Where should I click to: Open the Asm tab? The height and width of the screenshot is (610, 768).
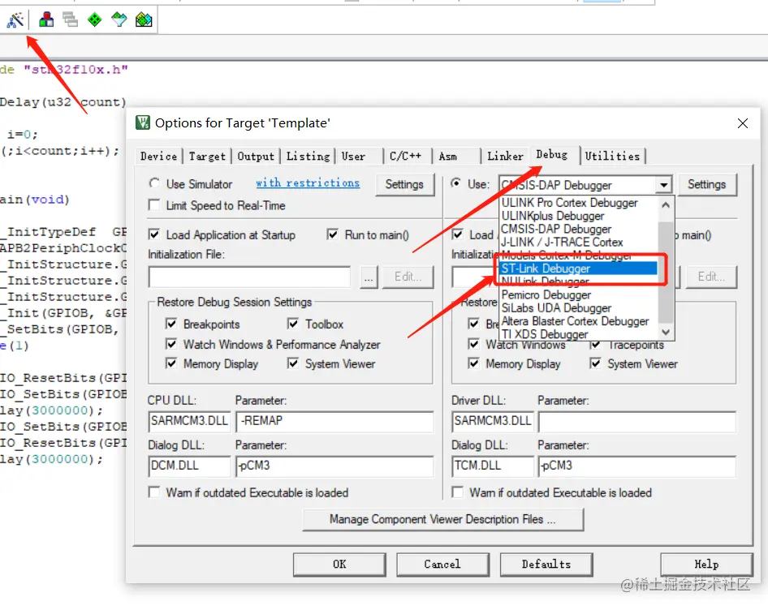[x=456, y=157]
